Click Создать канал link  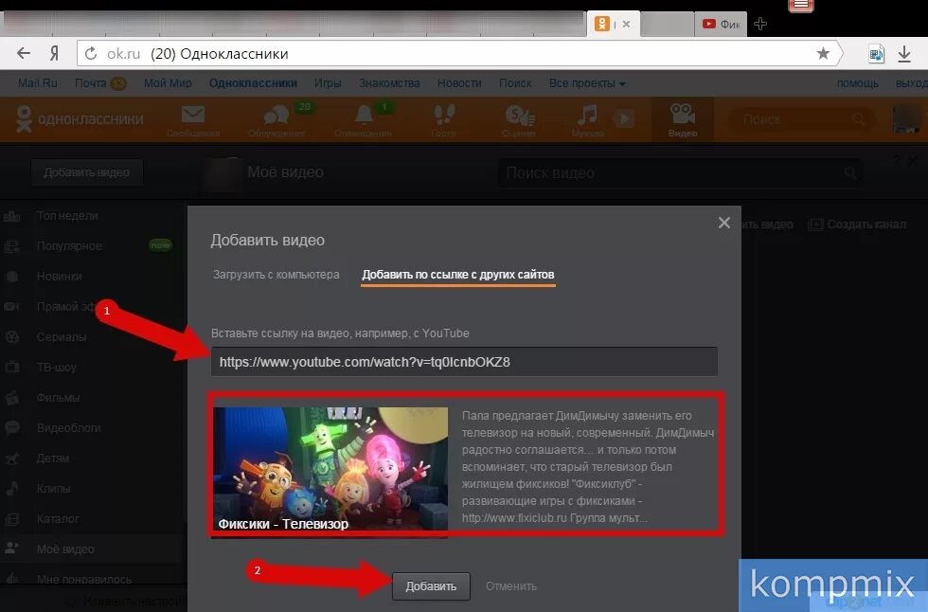[858, 225]
